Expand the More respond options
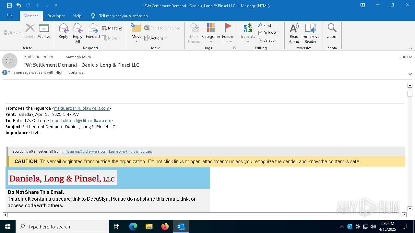This screenshot has width=415, height=233. click(x=111, y=38)
